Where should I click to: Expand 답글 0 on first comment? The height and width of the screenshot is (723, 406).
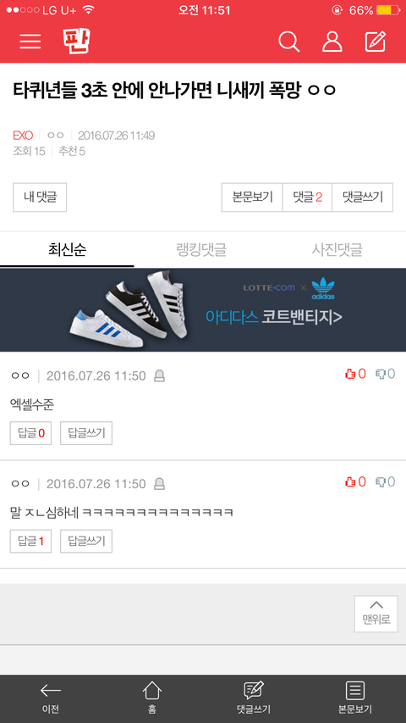pos(30,433)
